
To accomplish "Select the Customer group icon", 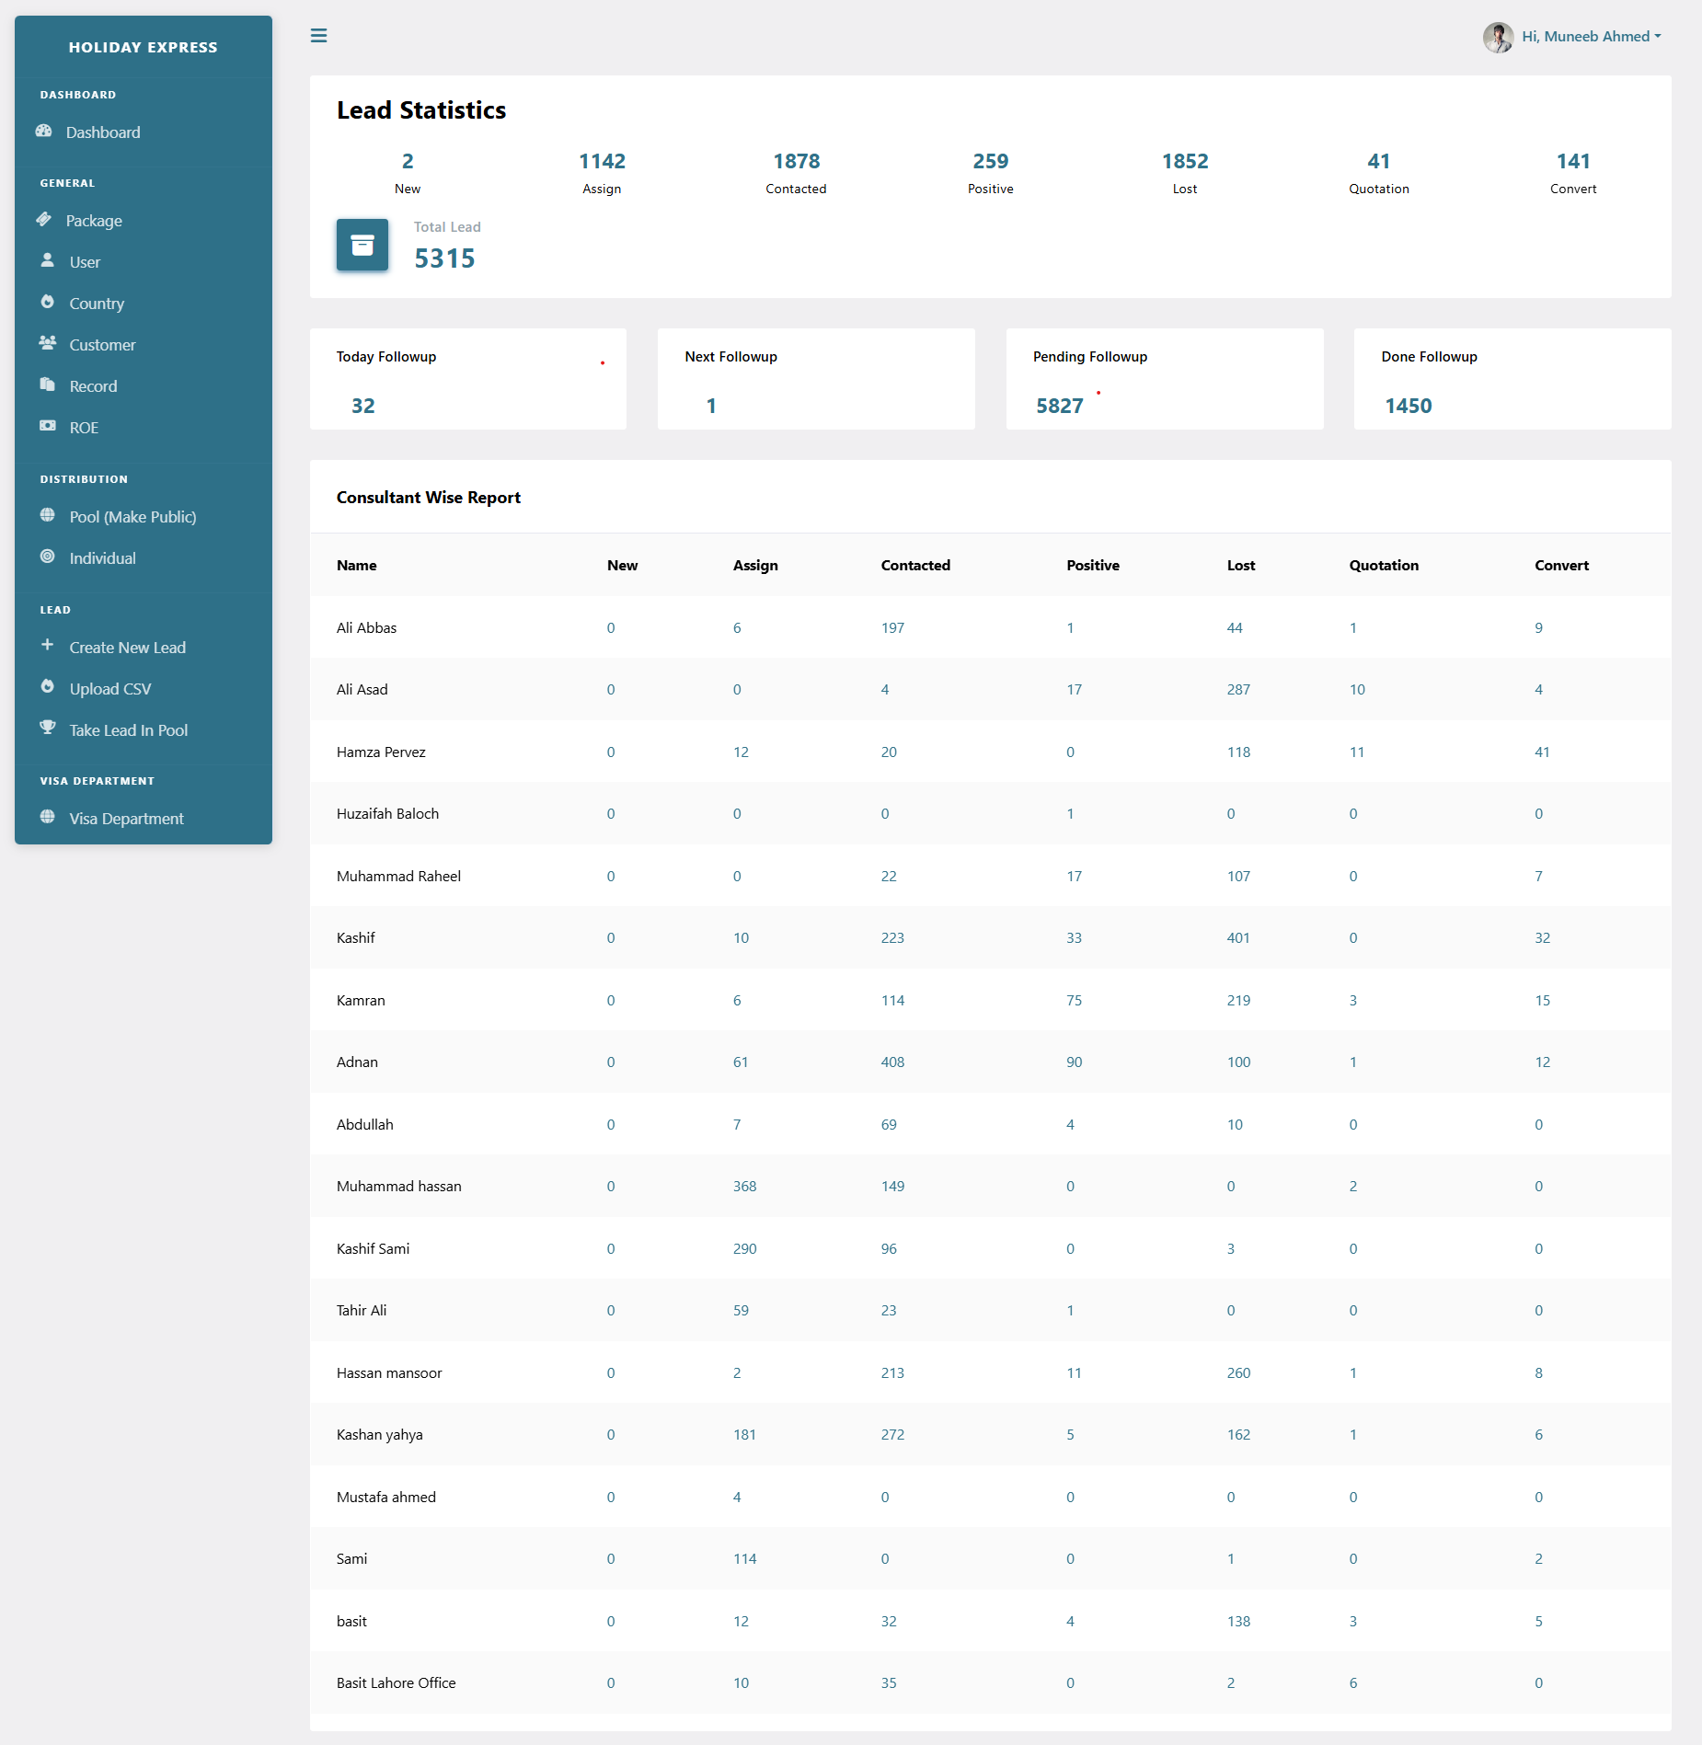I will 45,343.
